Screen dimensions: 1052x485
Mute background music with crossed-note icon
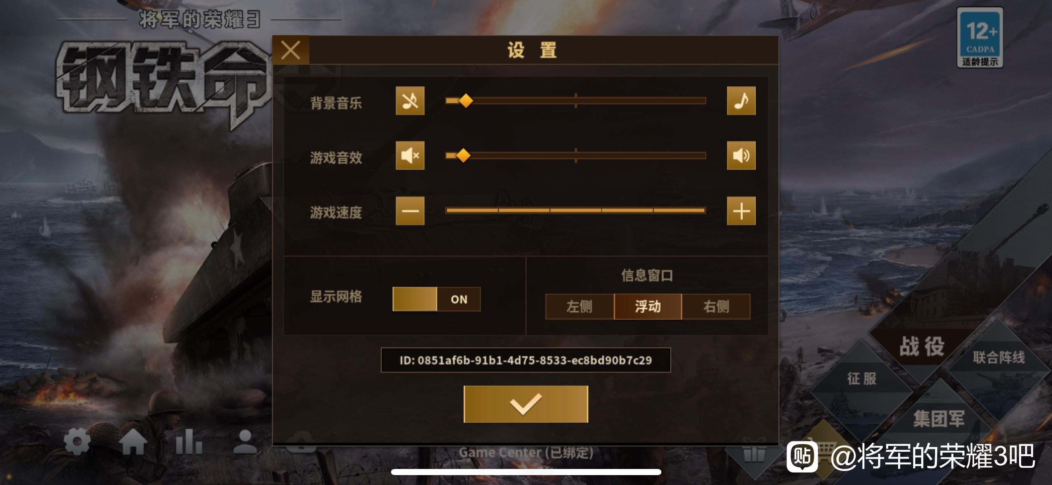(410, 101)
